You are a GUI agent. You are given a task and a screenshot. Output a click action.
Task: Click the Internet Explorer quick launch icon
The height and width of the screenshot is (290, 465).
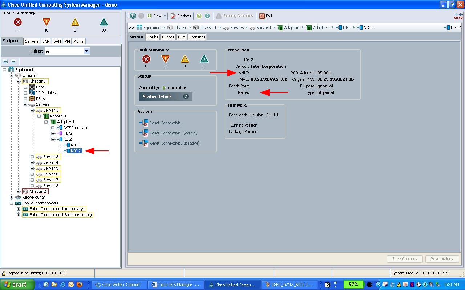tap(63, 285)
